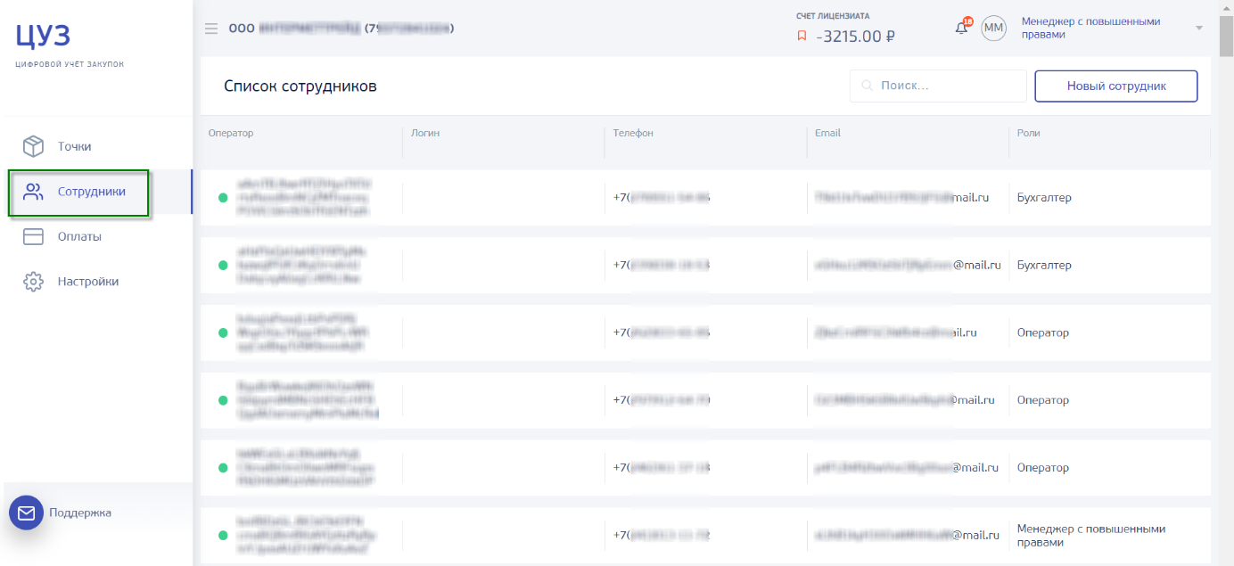Click the Поддержка link
Screen dimensions: 1234x566
point(80,513)
